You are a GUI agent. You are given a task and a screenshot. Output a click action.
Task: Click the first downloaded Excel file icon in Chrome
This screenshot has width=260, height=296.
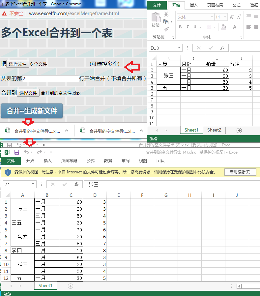8,131
